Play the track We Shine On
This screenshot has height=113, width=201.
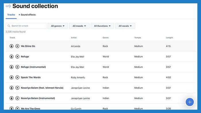17,46
